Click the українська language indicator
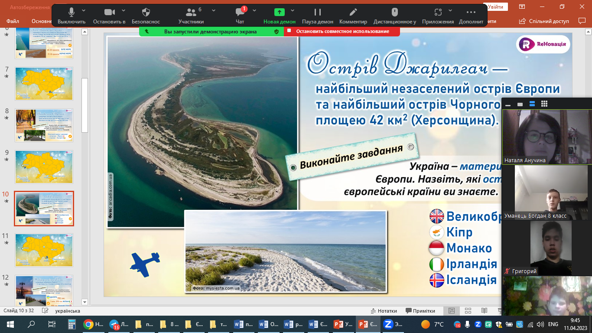 coord(68,311)
